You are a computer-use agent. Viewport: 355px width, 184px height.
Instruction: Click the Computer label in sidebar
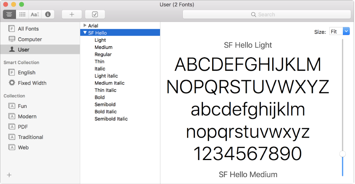tap(30, 39)
